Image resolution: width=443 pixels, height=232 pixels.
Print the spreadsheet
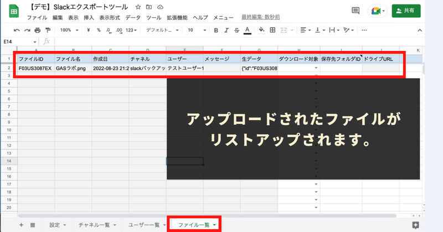[37, 30]
